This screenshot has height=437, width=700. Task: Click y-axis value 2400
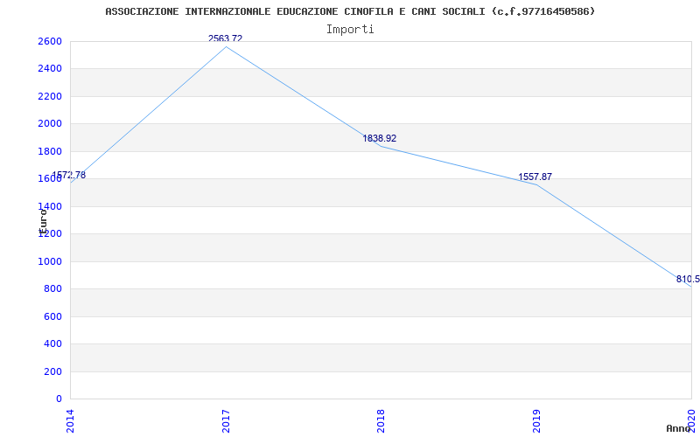click(x=50, y=69)
